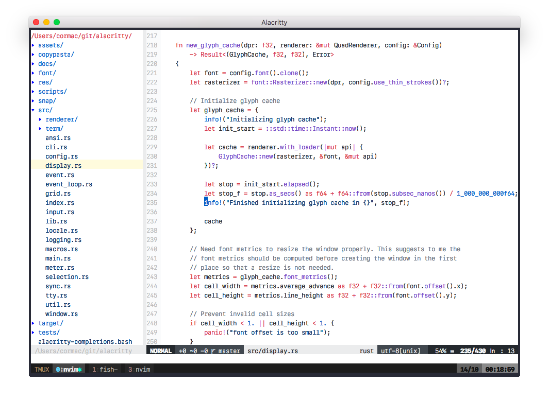Click the 14/10 date indicator
549x418 pixels.
point(469,369)
